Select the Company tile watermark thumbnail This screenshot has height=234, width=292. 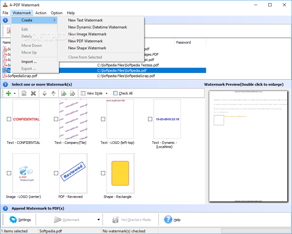[x=73, y=119]
